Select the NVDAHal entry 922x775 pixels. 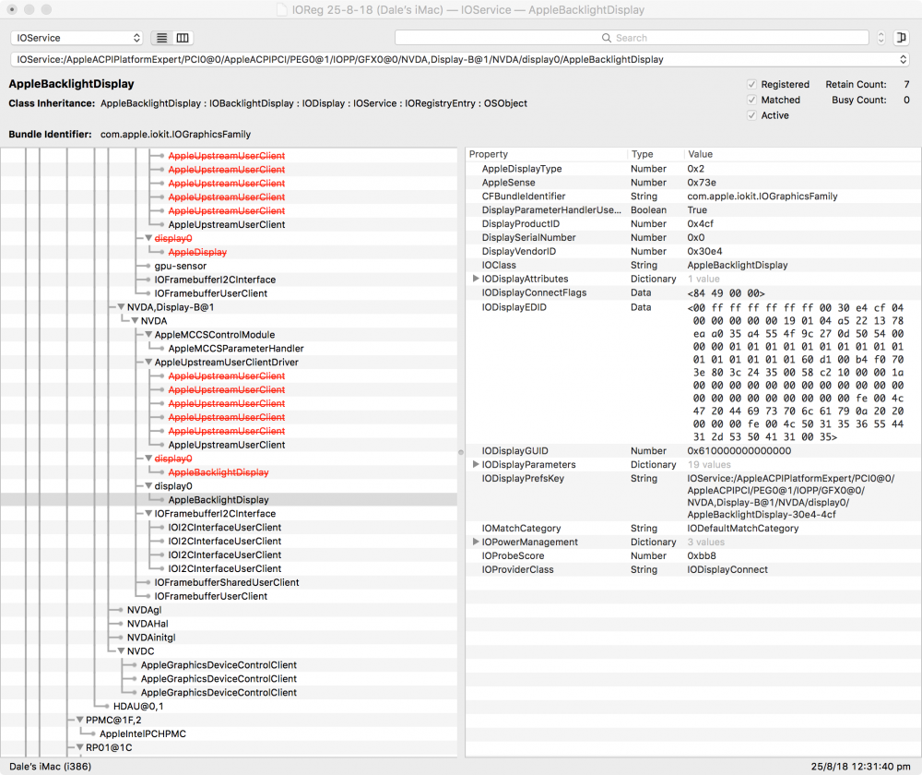[148, 624]
